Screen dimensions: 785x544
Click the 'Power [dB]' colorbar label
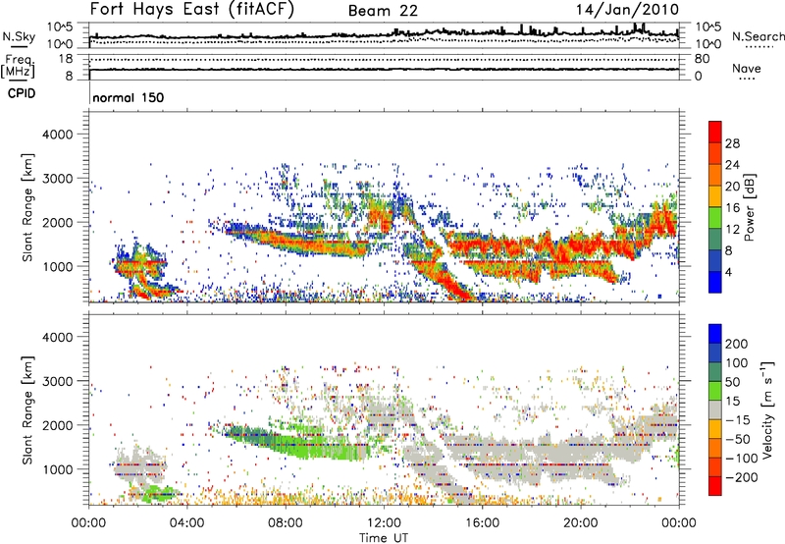[x=750, y=207]
